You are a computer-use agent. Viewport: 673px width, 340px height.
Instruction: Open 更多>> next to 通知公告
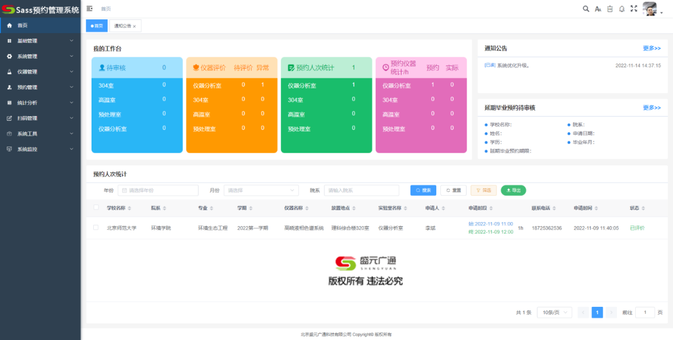coord(651,48)
